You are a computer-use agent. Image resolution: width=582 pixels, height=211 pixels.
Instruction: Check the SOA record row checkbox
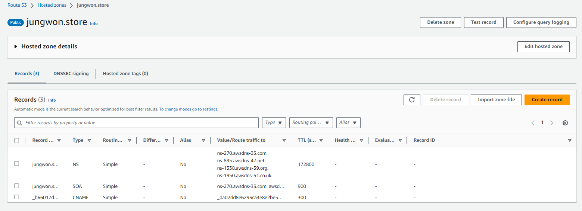(x=16, y=186)
